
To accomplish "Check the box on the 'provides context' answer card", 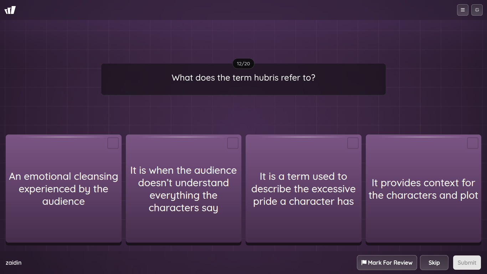I will 472,143.
